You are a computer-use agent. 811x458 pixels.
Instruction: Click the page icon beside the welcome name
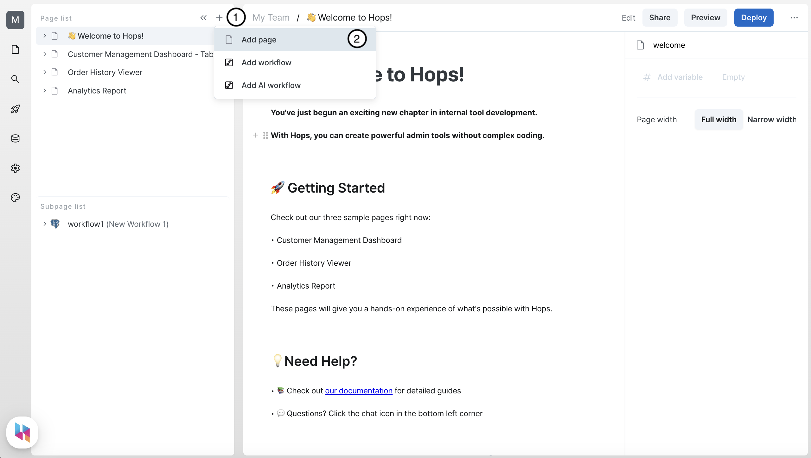[640, 45]
